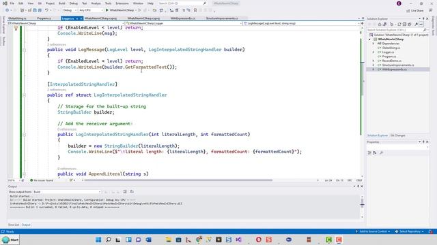Select WithExpressionEx.cs in Solution Explorer
This screenshot has height=245, width=437.
pos(394,69)
